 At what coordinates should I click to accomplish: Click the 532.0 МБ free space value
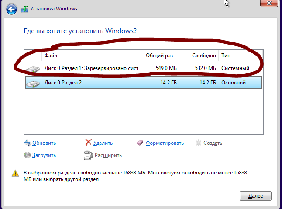pos(205,68)
